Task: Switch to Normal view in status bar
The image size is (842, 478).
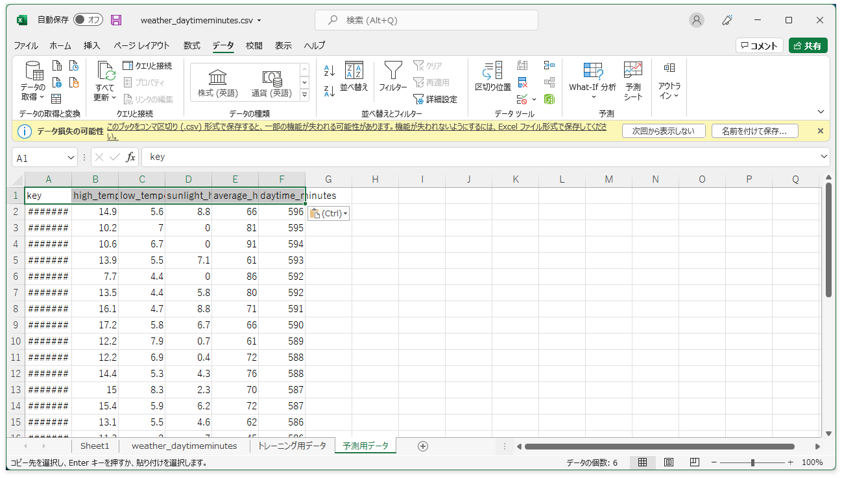Action: 643,462
